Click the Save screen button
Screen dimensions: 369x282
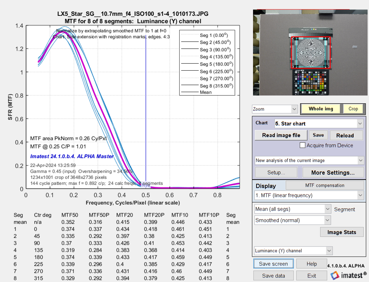[274, 264]
